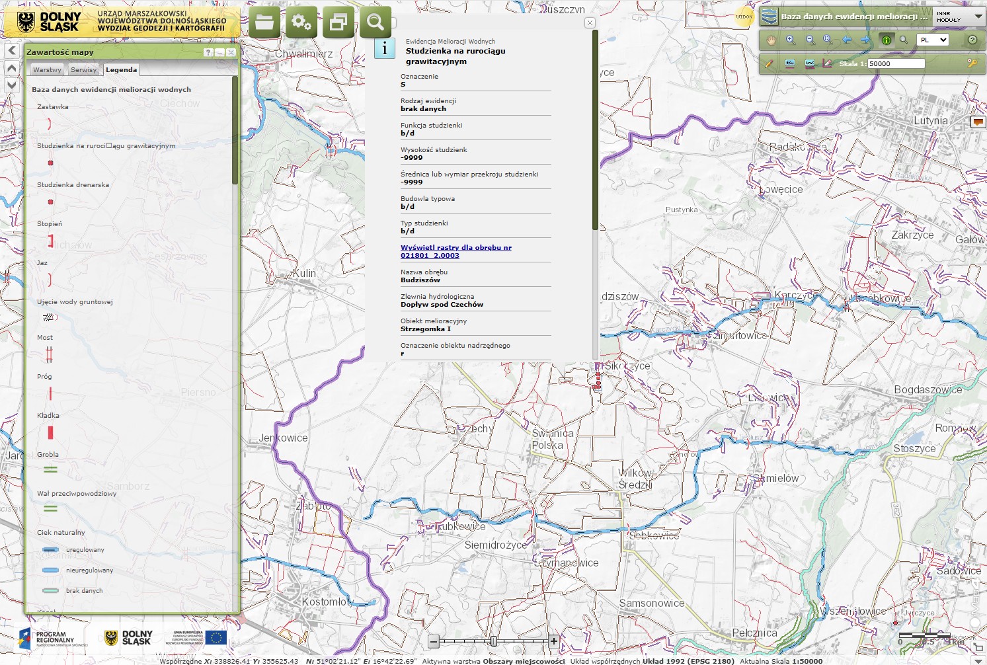Viewport: 987px width, 665px height.
Task: Click the Zastawka legend symbol
Action: click(x=49, y=124)
